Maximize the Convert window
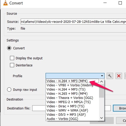This screenshot has width=126, height=126. (120, 3)
